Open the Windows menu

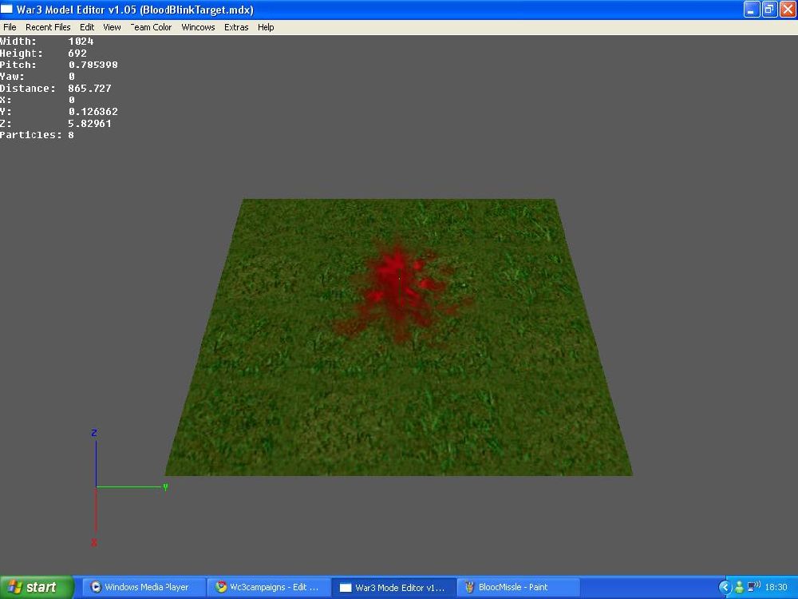(x=198, y=27)
